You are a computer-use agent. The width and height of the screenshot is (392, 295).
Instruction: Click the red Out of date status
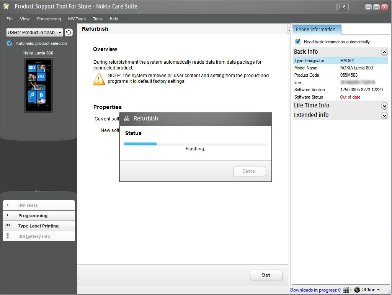point(350,97)
